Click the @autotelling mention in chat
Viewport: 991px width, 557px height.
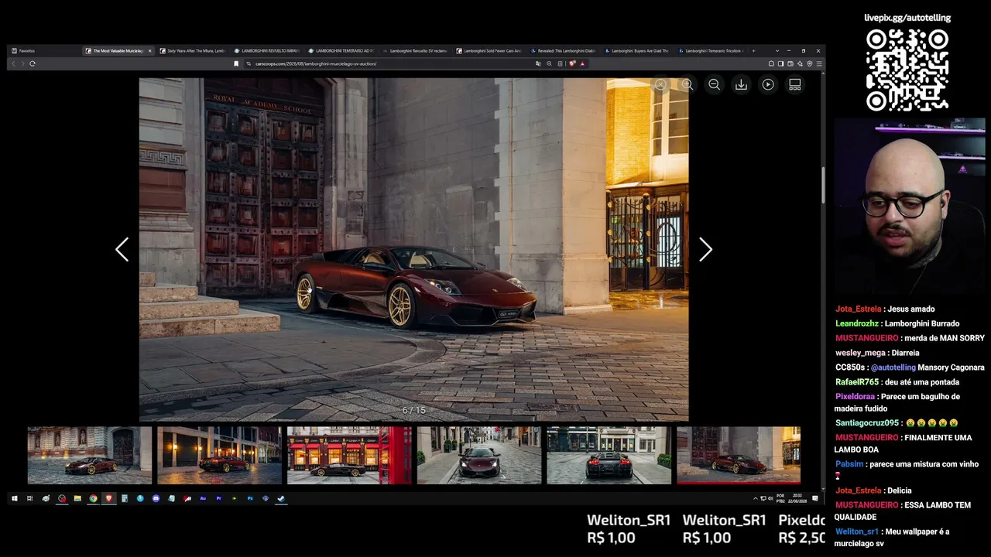893,367
